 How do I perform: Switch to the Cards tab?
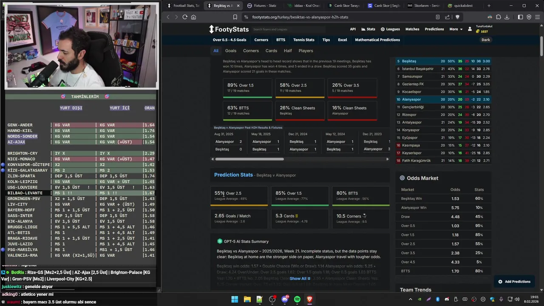271,51
